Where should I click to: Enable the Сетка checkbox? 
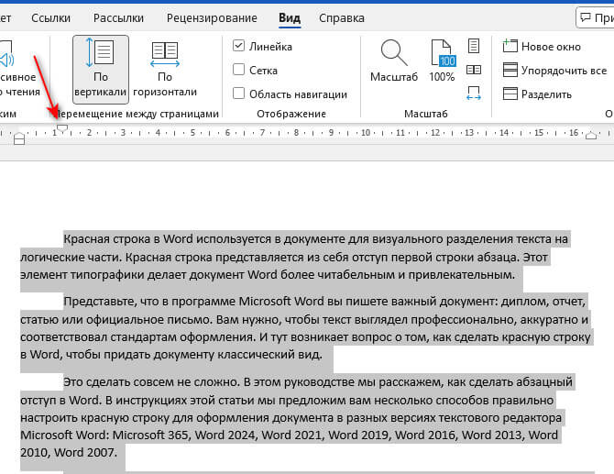click(239, 69)
